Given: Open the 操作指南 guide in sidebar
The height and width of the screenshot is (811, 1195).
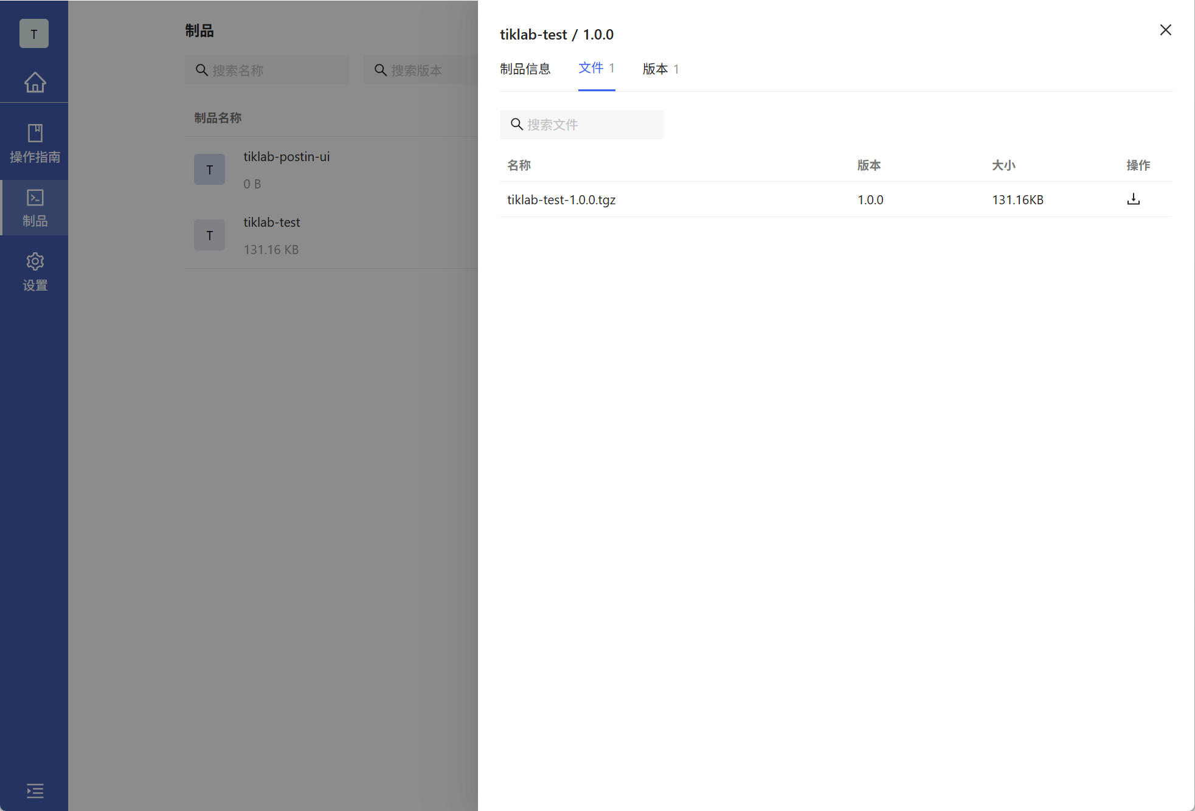Looking at the screenshot, I should click(35, 144).
